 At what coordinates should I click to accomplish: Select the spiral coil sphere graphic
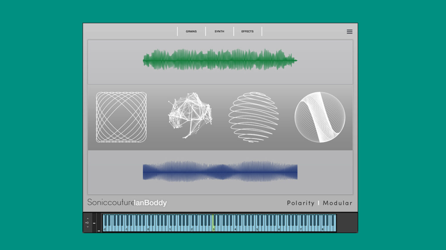pos(254,117)
